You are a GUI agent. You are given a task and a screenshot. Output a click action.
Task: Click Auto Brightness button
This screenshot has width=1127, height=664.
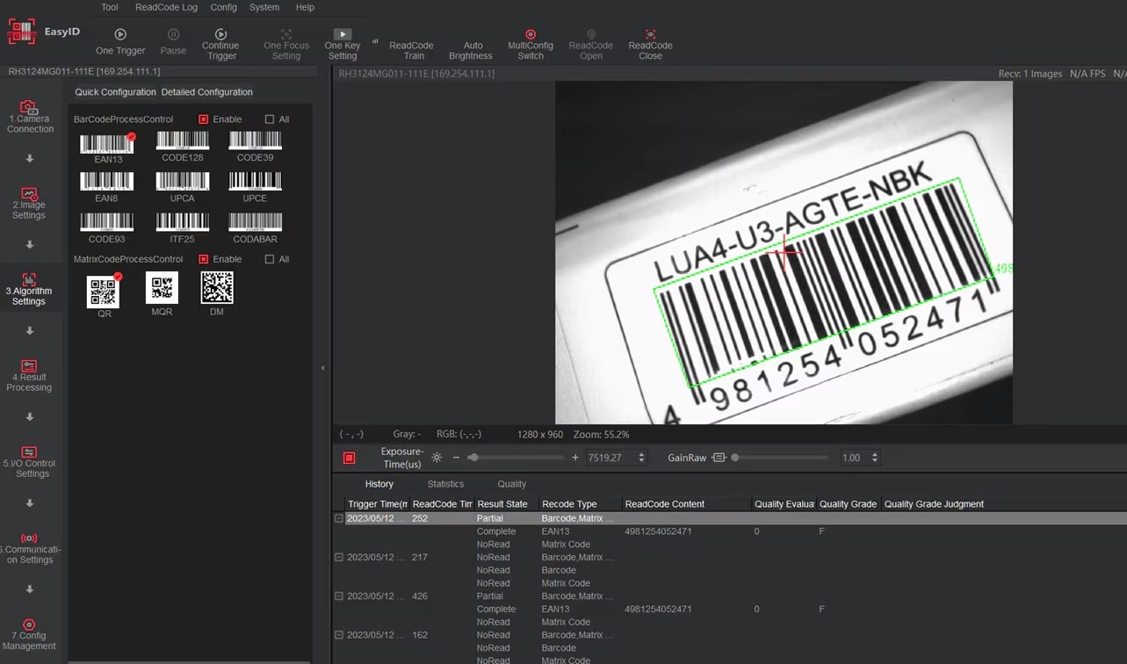click(472, 50)
